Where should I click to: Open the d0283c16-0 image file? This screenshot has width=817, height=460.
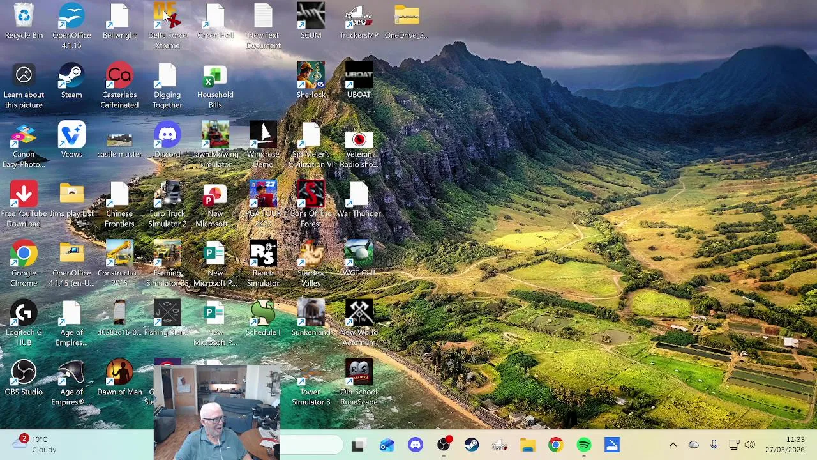119,318
